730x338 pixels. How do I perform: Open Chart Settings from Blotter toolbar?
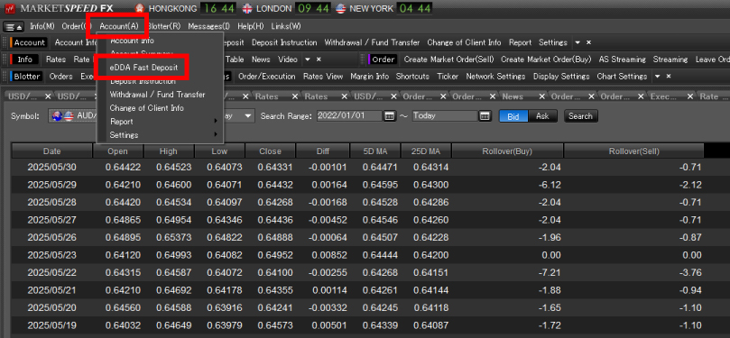[622, 77]
